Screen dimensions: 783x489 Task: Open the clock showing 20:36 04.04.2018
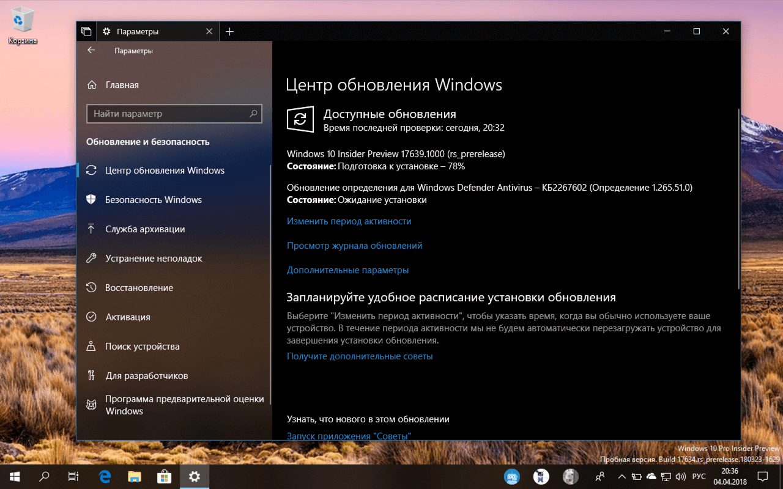[729, 476]
